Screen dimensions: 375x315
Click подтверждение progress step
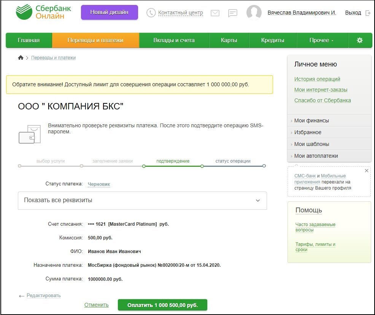click(173, 161)
